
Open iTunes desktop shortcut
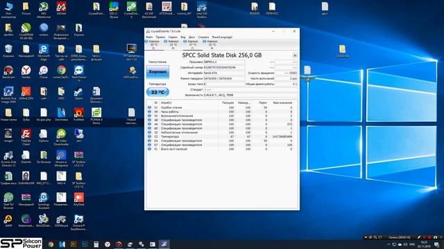(44, 72)
